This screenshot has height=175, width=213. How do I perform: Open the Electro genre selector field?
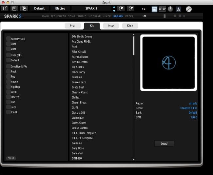click(60, 9)
